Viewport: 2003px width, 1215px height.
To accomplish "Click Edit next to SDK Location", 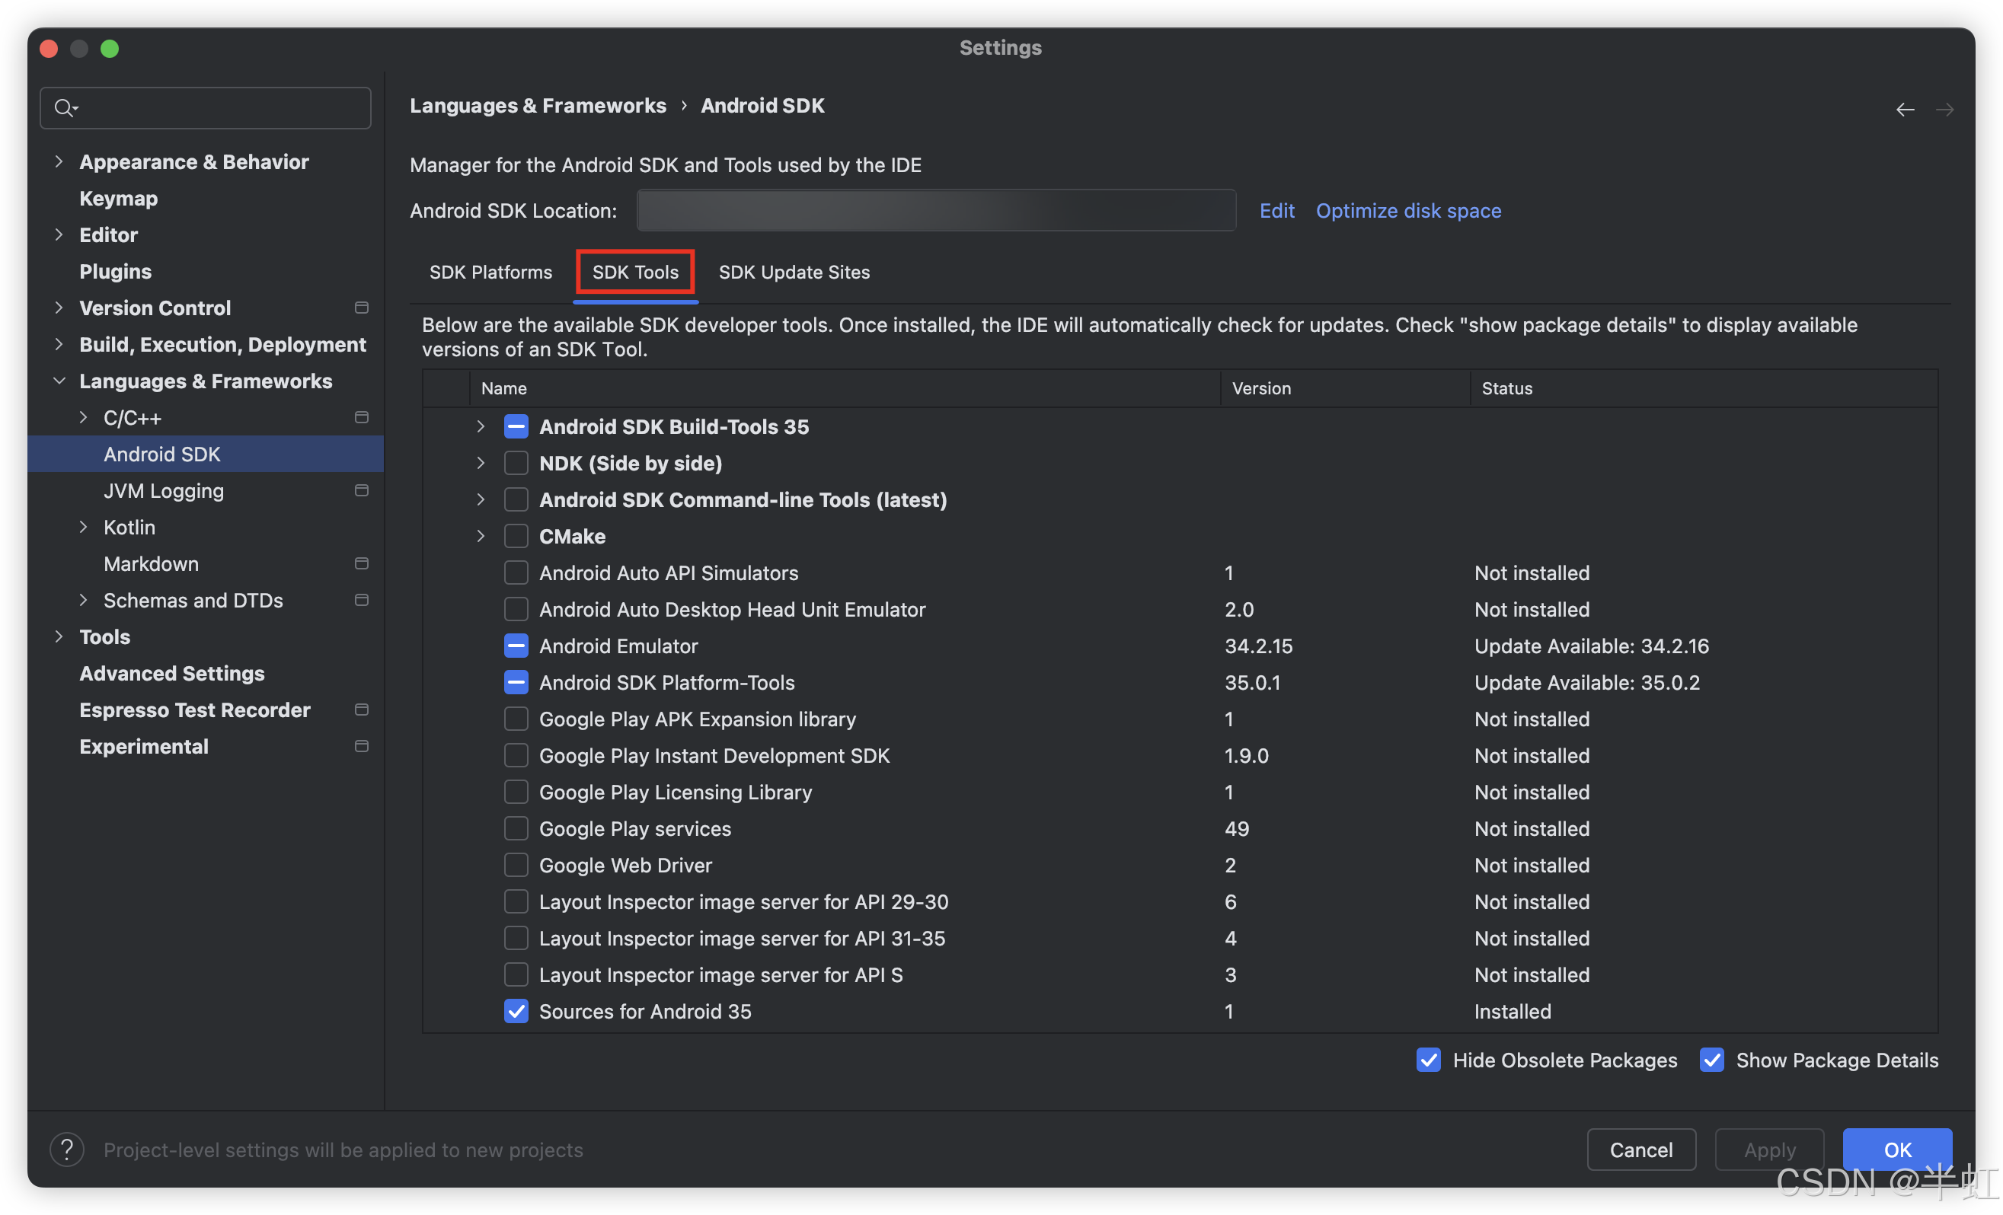I will click(x=1273, y=210).
